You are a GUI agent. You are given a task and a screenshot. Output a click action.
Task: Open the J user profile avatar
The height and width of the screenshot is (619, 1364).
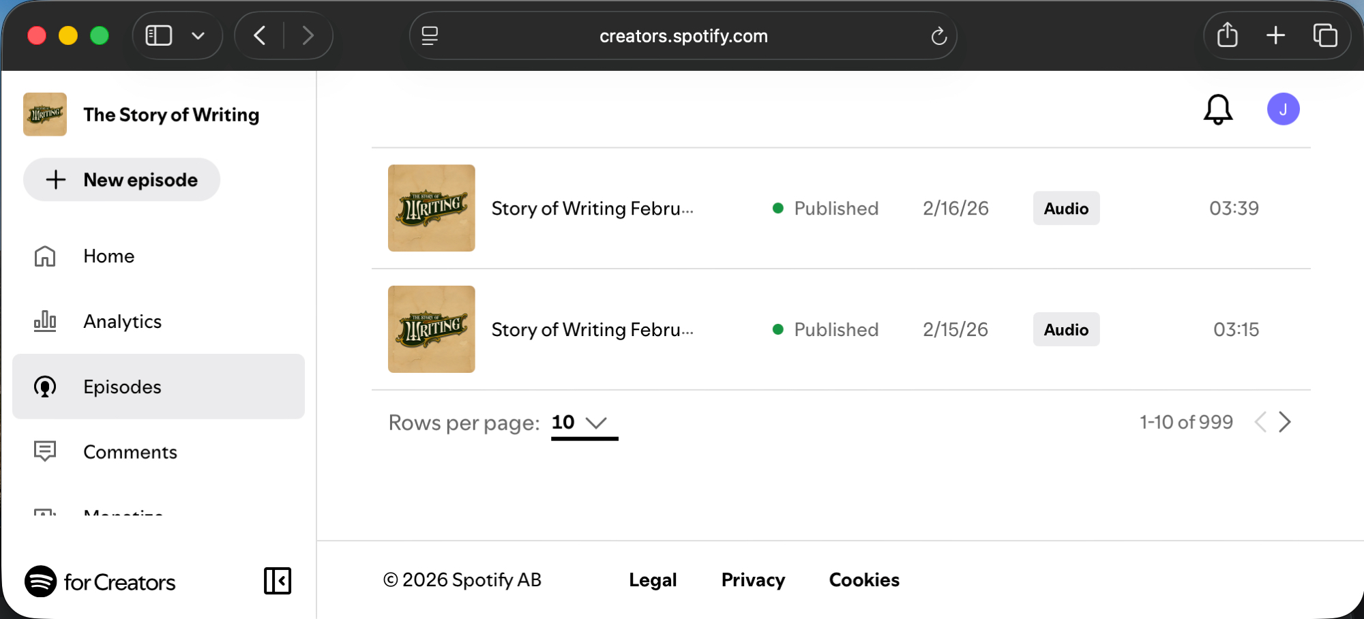point(1283,109)
